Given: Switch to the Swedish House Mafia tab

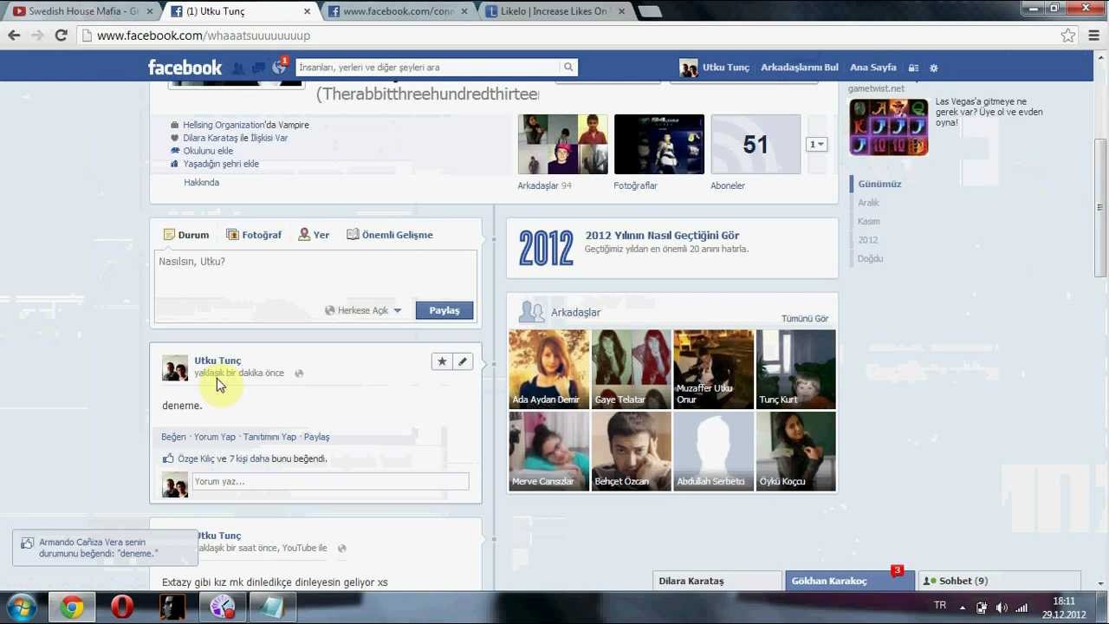Looking at the screenshot, I should [82, 11].
